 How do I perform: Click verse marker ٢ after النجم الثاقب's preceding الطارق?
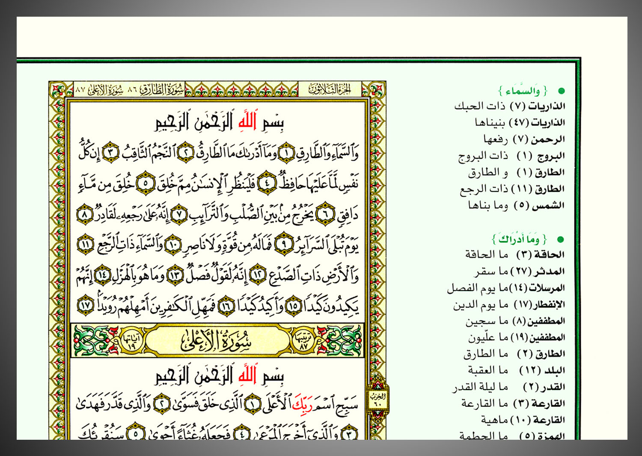point(186,153)
